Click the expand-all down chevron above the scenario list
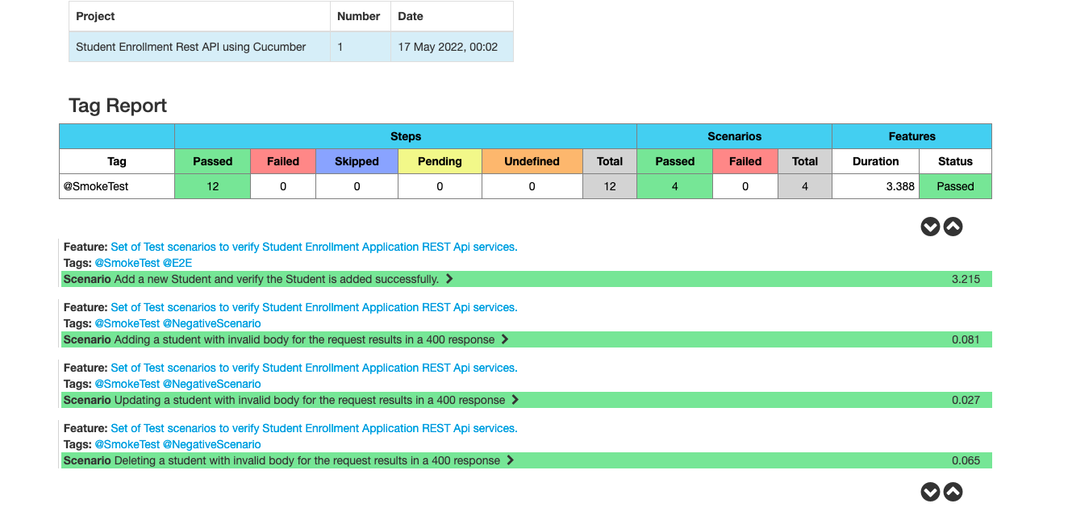The image size is (1068, 516). click(x=930, y=227)
